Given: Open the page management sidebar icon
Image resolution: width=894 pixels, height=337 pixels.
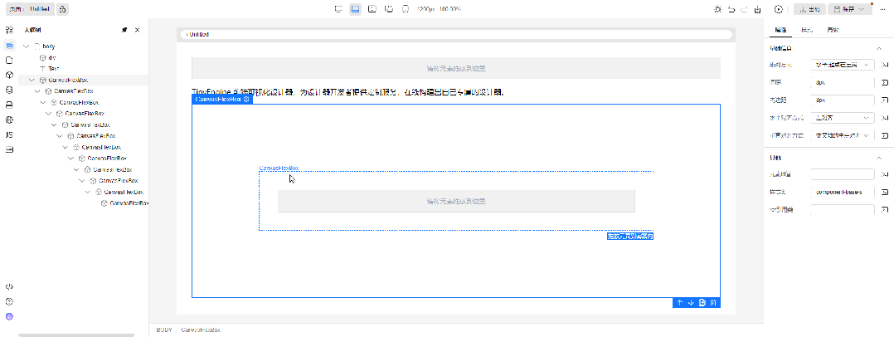Looking at the screenshot, I should click(x=9, y=60).
